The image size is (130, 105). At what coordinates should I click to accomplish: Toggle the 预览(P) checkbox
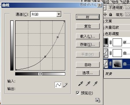(x=78, y=93)
